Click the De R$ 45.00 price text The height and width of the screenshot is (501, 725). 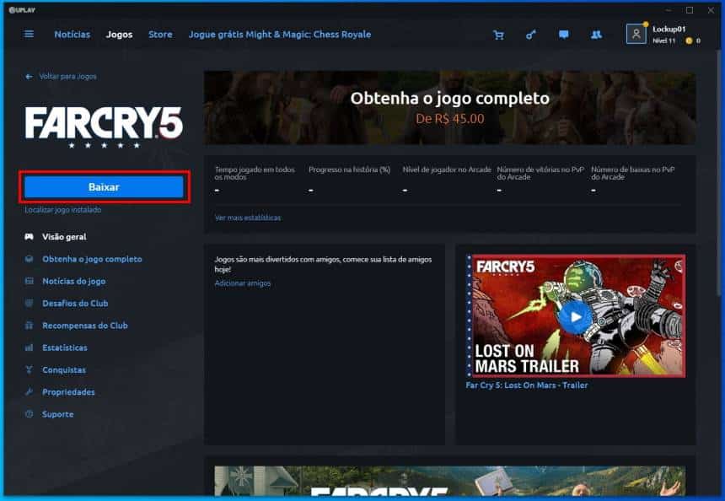[450, 119]
